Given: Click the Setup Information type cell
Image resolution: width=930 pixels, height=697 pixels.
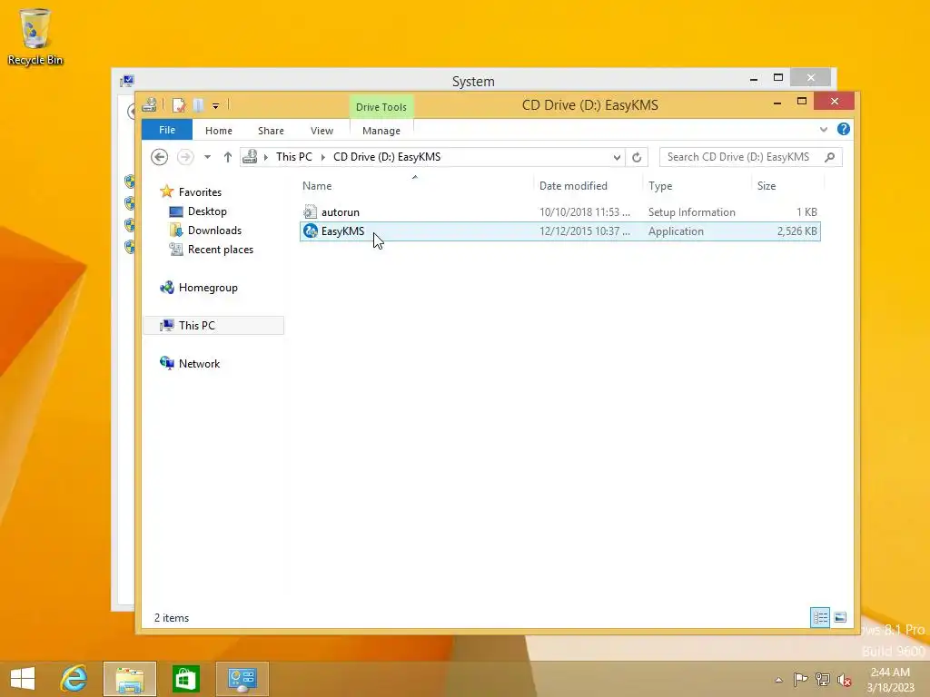Looking at the screenshot, I should click(691, 212).
